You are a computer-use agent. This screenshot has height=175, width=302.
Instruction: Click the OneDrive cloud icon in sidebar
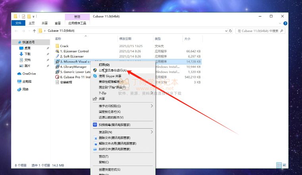(x=19, y=74)
